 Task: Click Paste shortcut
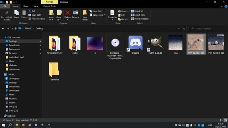tap(37, 19)
